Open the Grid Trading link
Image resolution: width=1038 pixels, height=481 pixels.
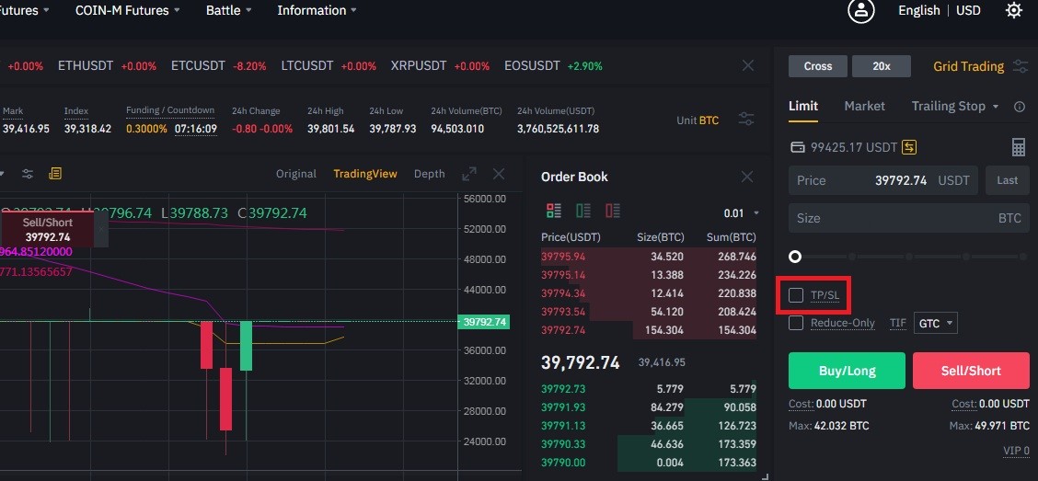(968, 66)
